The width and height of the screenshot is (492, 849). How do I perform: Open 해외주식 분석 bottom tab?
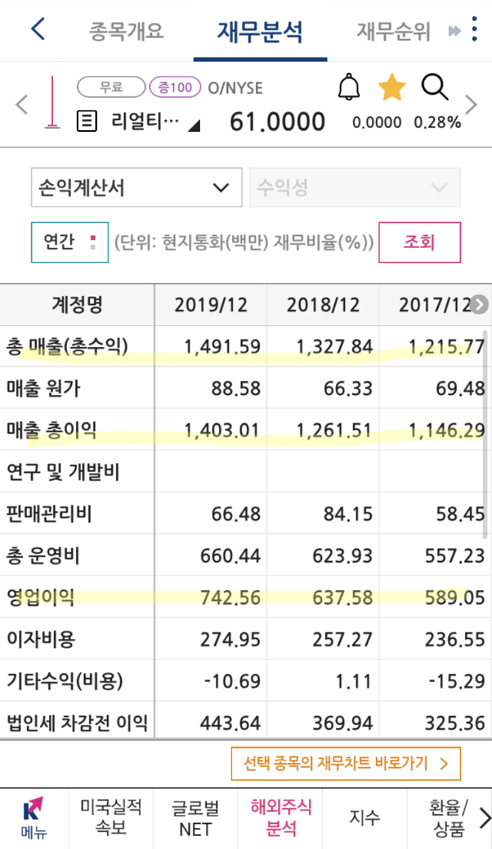281,818
